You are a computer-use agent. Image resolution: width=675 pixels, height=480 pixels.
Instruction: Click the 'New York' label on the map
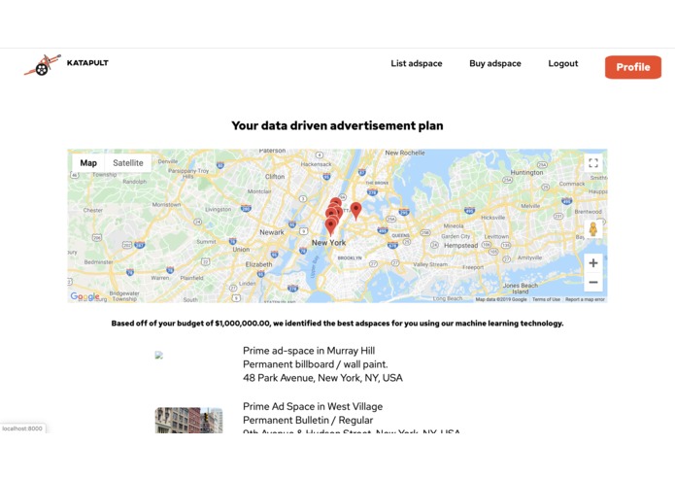pyautogui.click(x=328, y=243)
